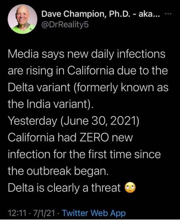Screen dimensions: 180x220
Task: Click "infection for the first time since"
Action: point(84,154)
